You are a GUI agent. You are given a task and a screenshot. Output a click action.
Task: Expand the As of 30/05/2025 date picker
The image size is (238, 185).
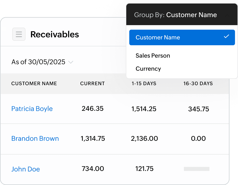pos(38,62)
